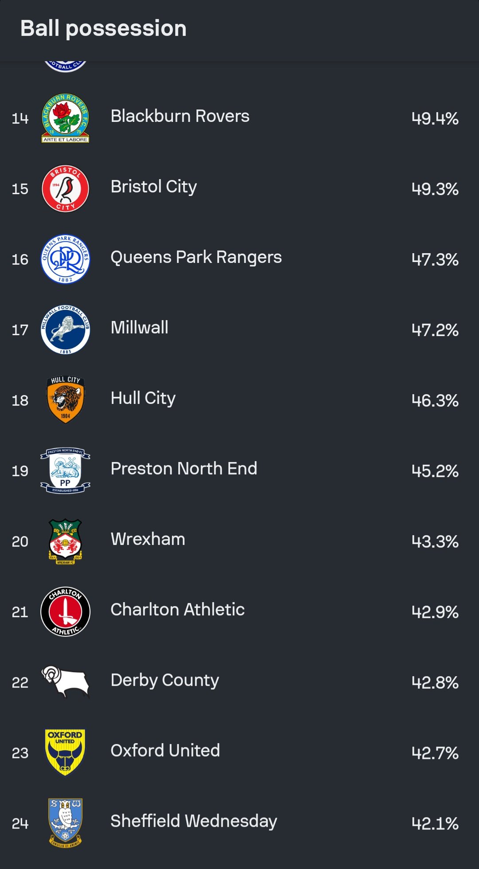
Task: Select the Queens Park Rangers crest
Action: click(65, 259)
